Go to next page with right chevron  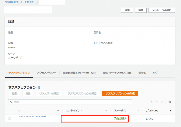pos(162,102)
